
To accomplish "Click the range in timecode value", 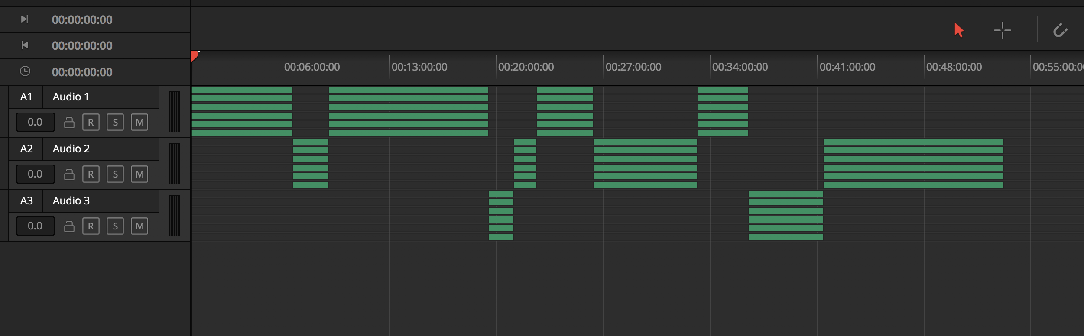I will click(x=82, y=19).
